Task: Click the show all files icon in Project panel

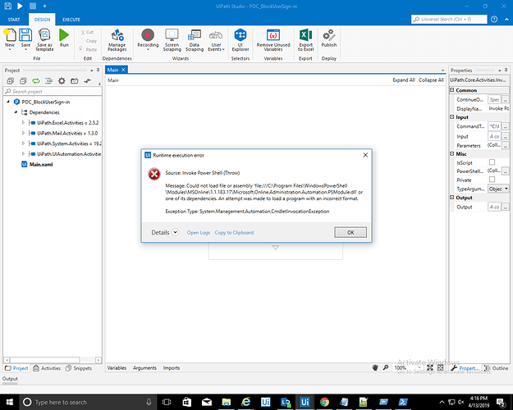Action: [48, 80]
